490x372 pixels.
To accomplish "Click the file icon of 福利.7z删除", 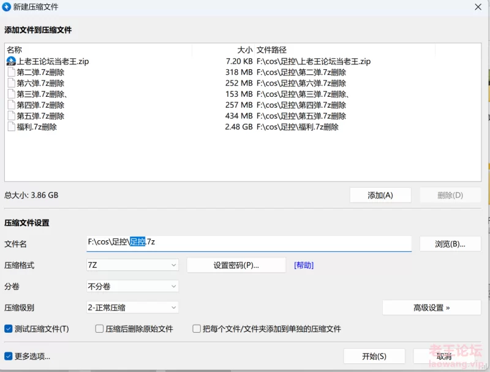I will tap(11, 127).
